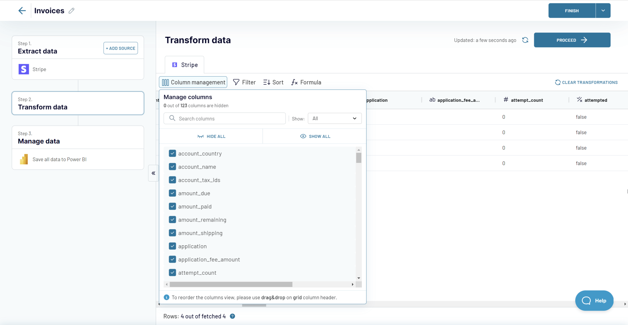This screenshot has width=628, height=325.
Task: Click the data refresh icon near Updated timestamp
Action: point(525,40)
